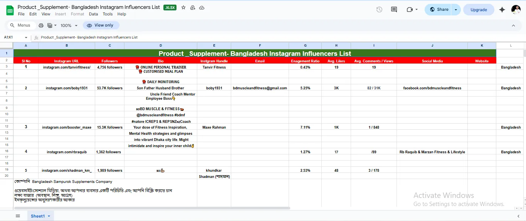Click the bdmuscleandfitness@gmail.com cell

click(260, 88)
